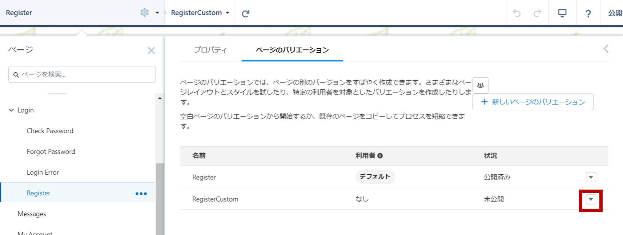
Task: Click the undo arrow icon
Action: tap(517, 13)
